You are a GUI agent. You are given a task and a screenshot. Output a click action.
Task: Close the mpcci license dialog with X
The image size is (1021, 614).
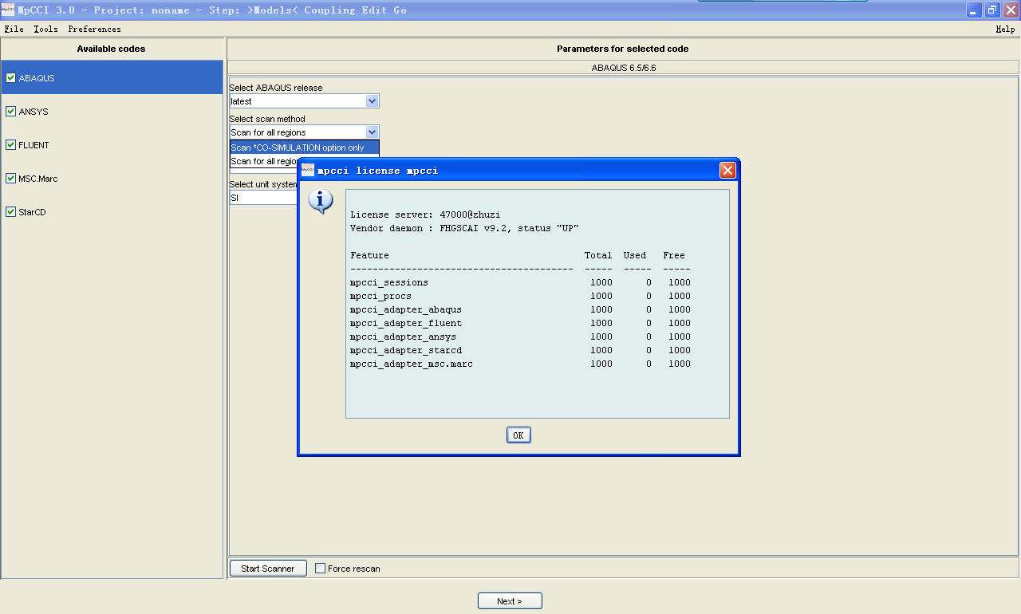pos(727,170)
